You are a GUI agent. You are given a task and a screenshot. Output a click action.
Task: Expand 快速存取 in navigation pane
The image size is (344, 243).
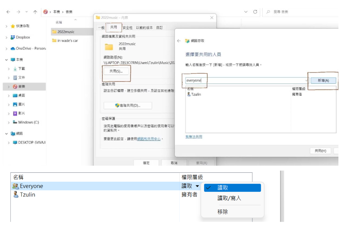(6, 26)
